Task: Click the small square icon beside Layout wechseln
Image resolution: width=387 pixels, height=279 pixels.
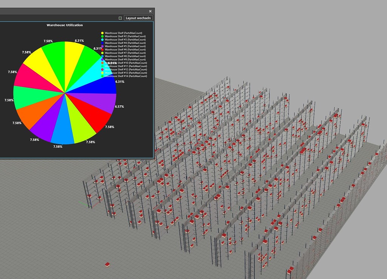Action: 120,18
